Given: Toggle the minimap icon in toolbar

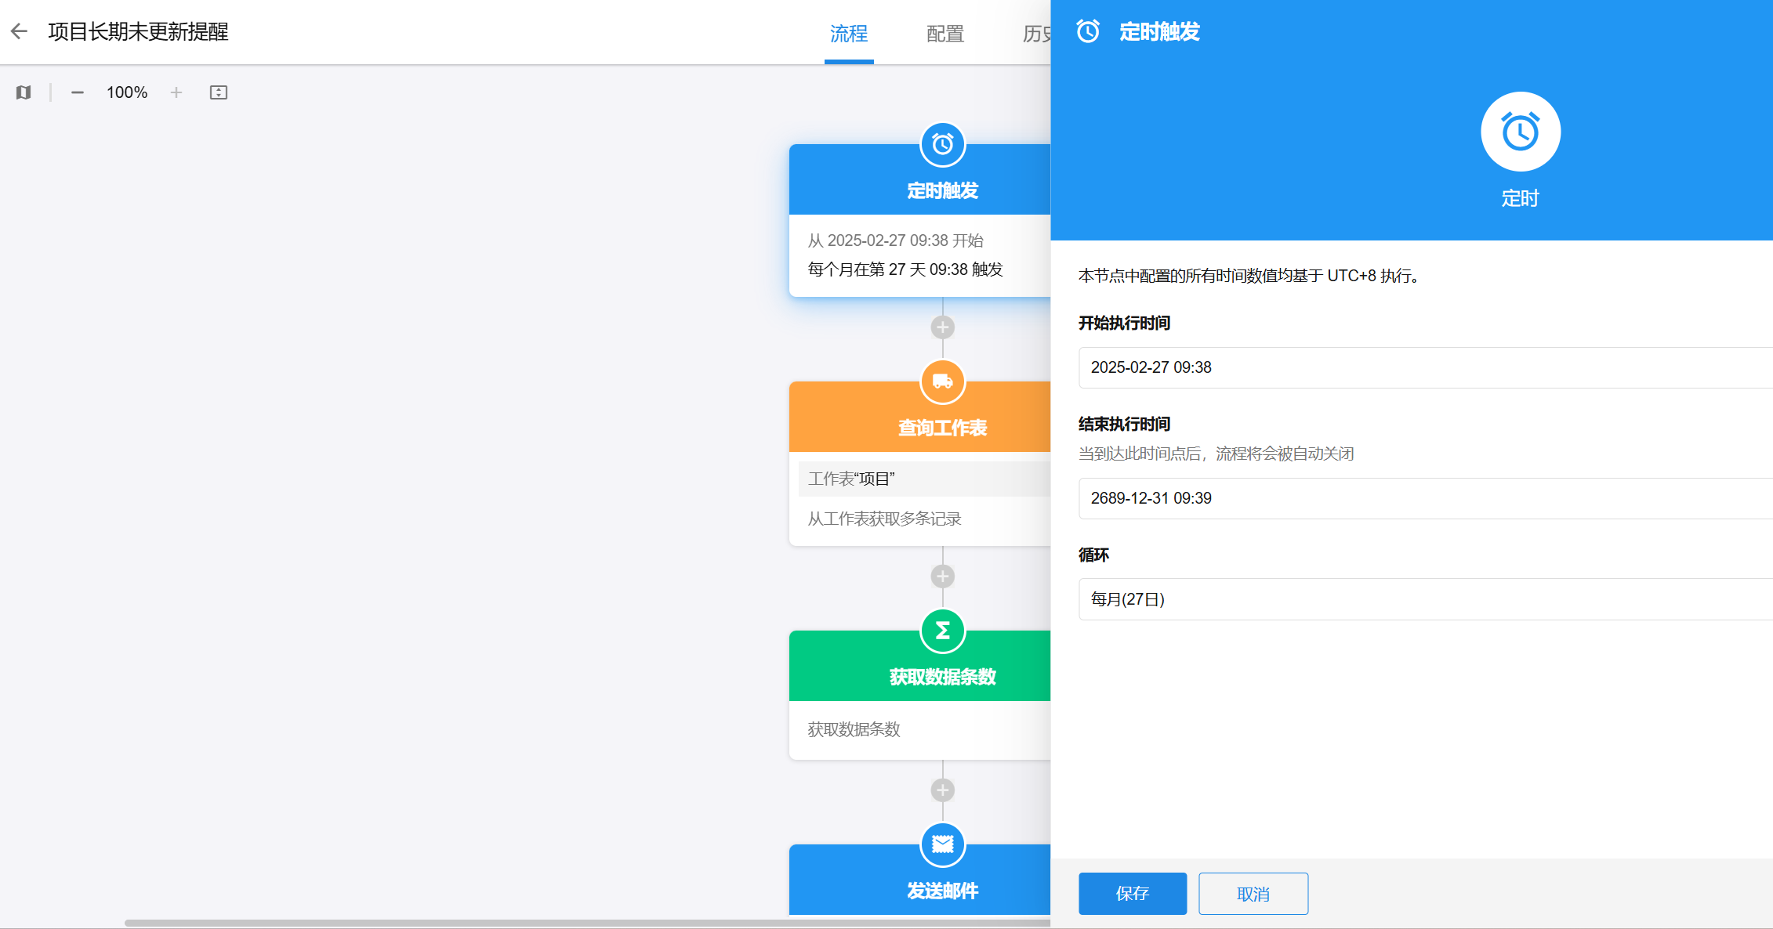Looking at the screenshot, I should click(x=24, y=92).
